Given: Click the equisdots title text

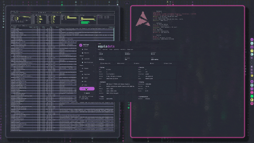Looking at the screenshot, I should (x=106, y=46).
